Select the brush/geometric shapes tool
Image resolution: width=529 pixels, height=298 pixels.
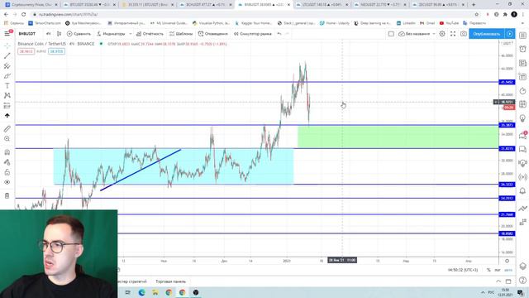click(x=7, y=75)
